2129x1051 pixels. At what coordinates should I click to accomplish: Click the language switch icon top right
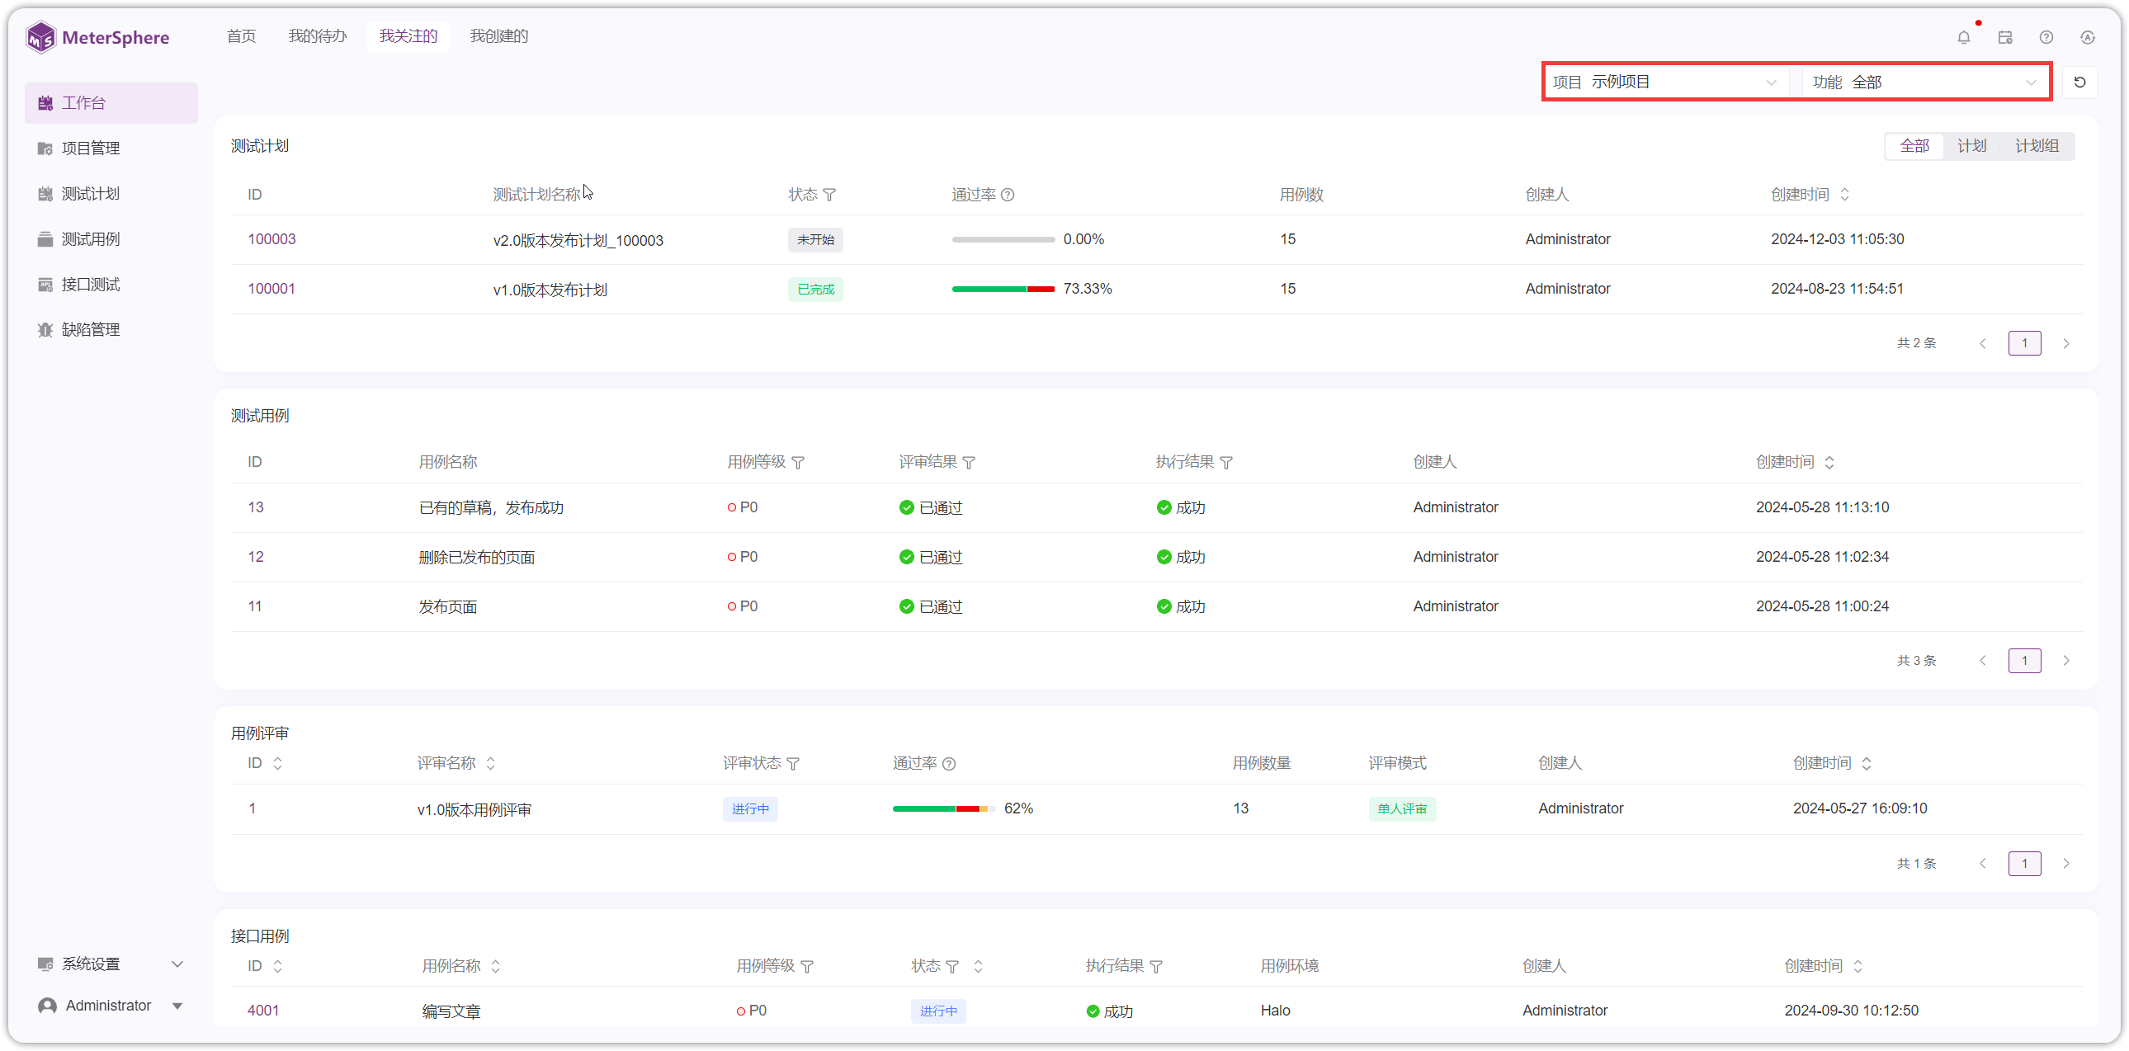(x=2088, y=37)
